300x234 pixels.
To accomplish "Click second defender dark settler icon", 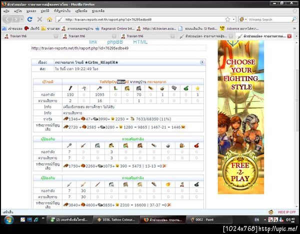I will (x=196, y=185).
